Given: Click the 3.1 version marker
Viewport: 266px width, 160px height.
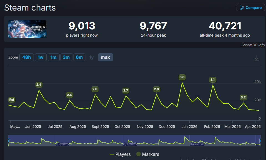Looking at the screenshot, I should click(212, 80).
